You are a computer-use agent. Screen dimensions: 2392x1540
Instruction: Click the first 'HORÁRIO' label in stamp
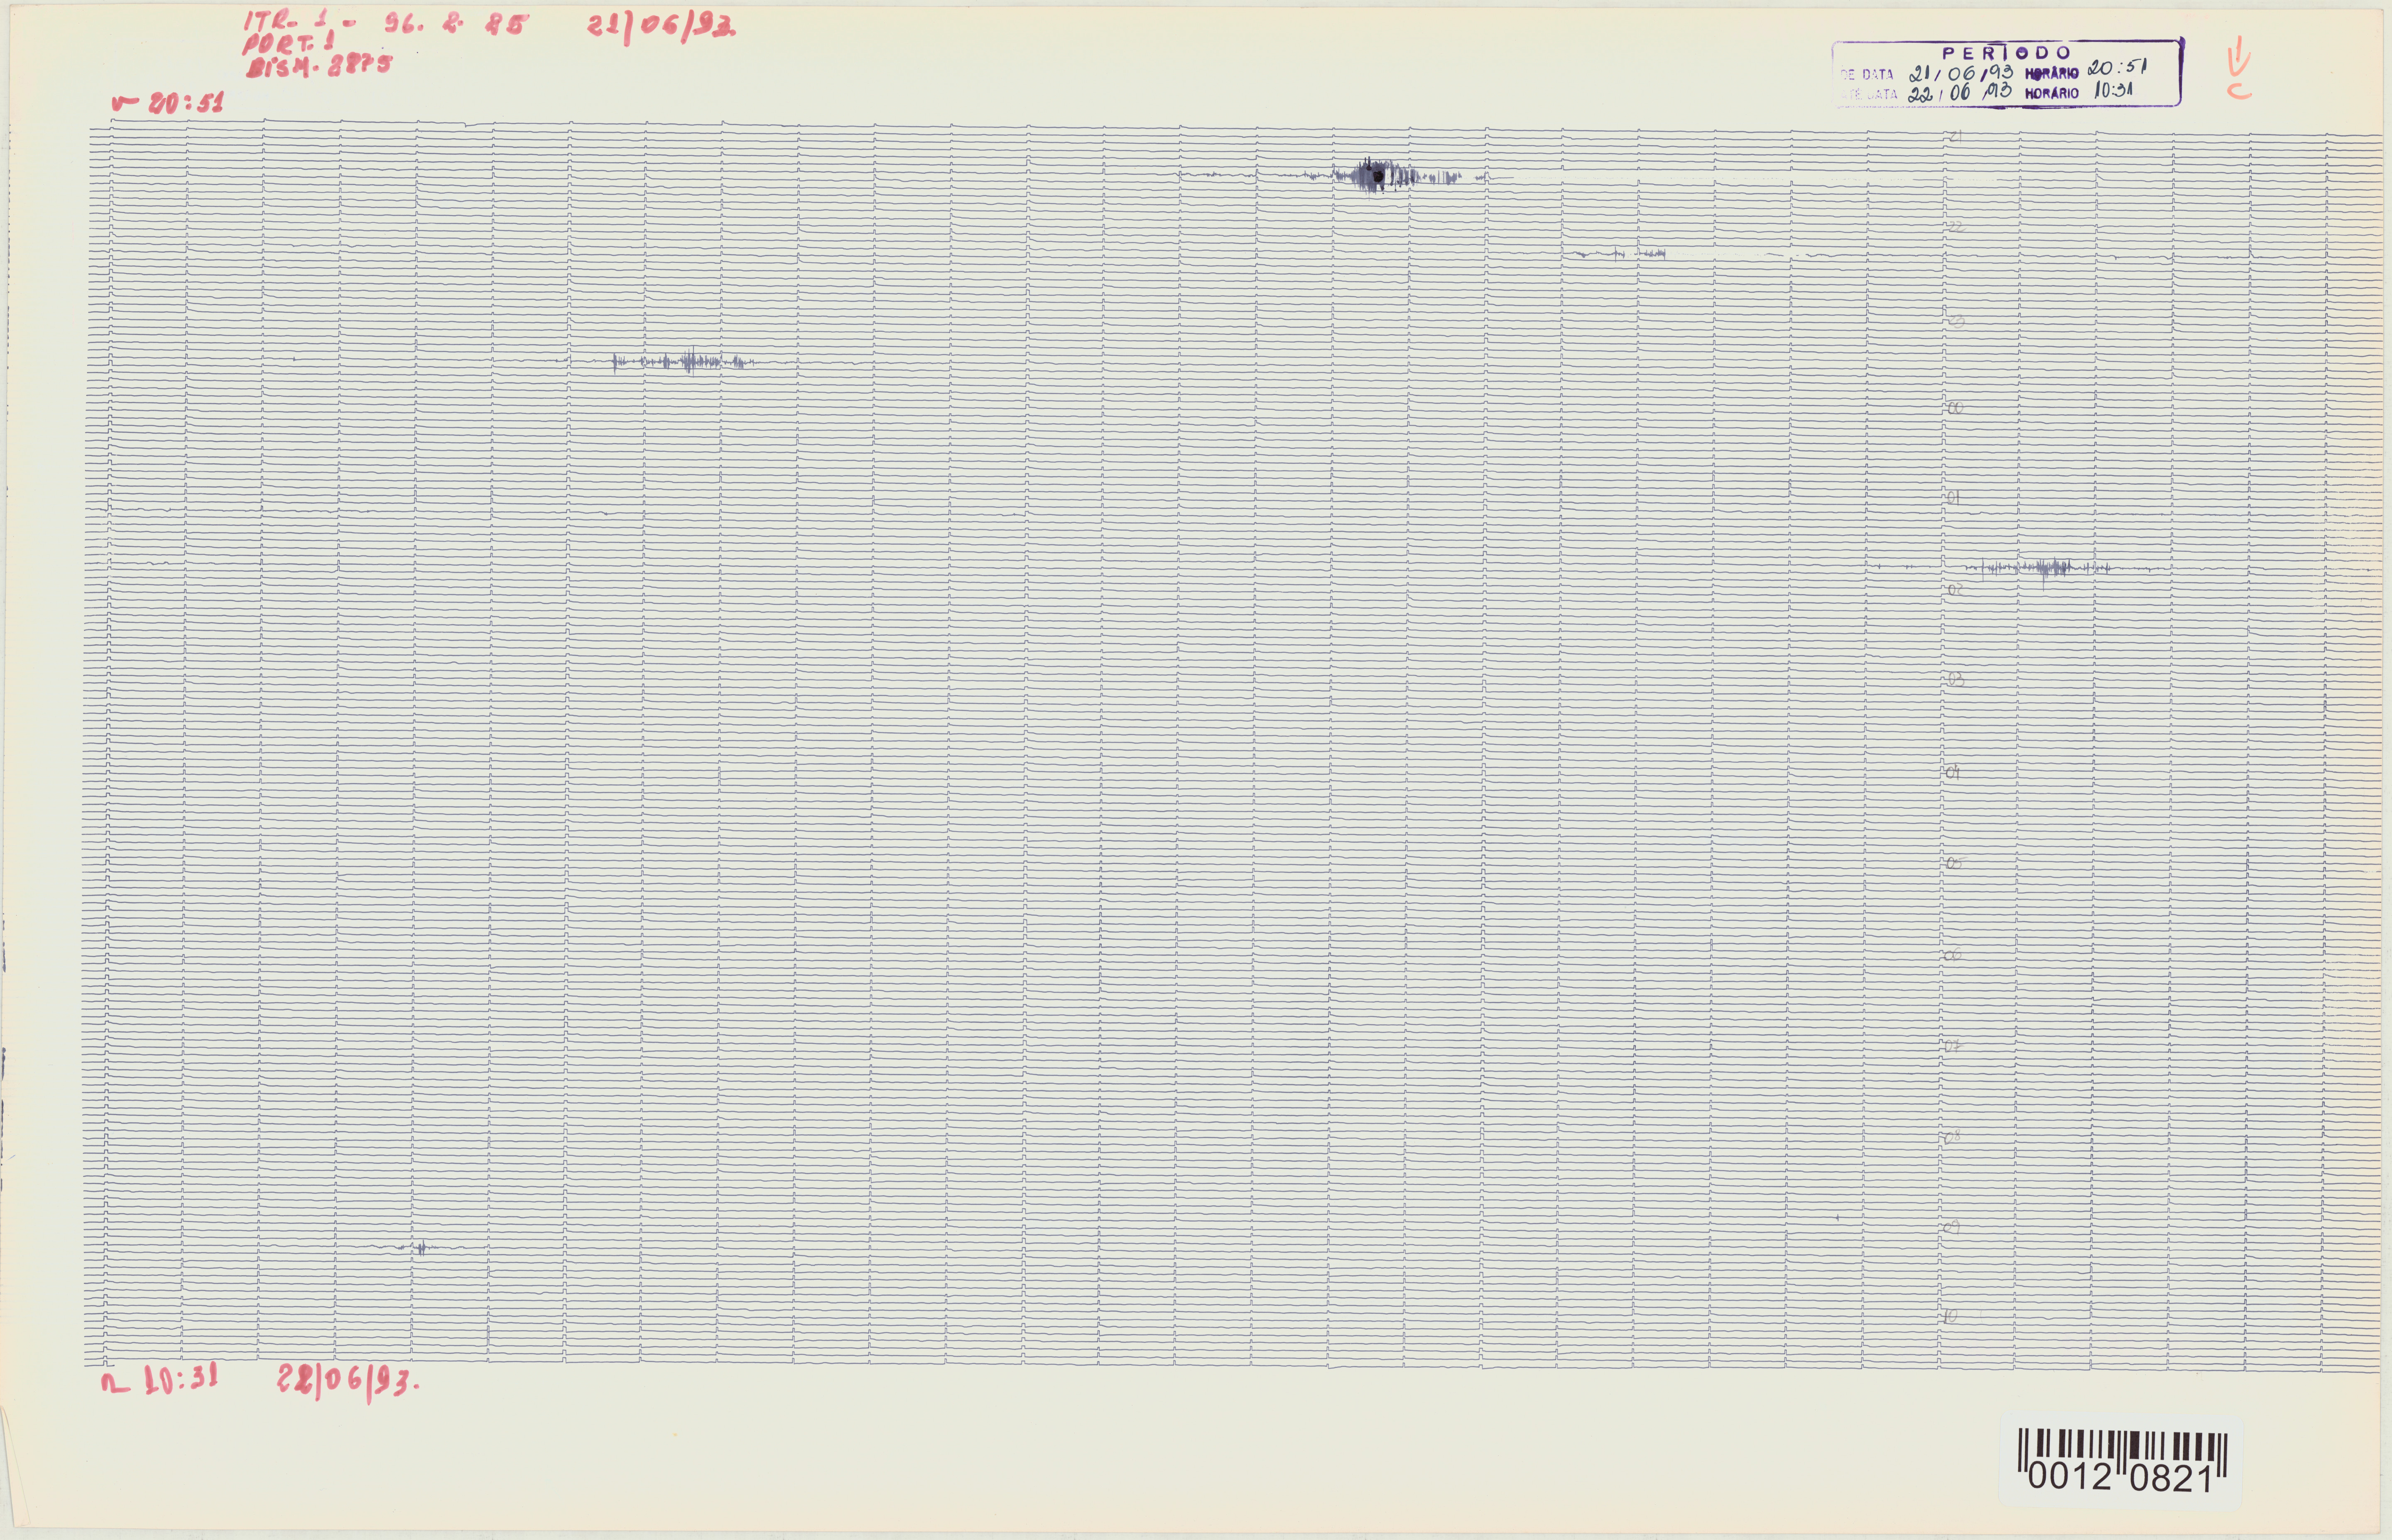pos(2051,74)
